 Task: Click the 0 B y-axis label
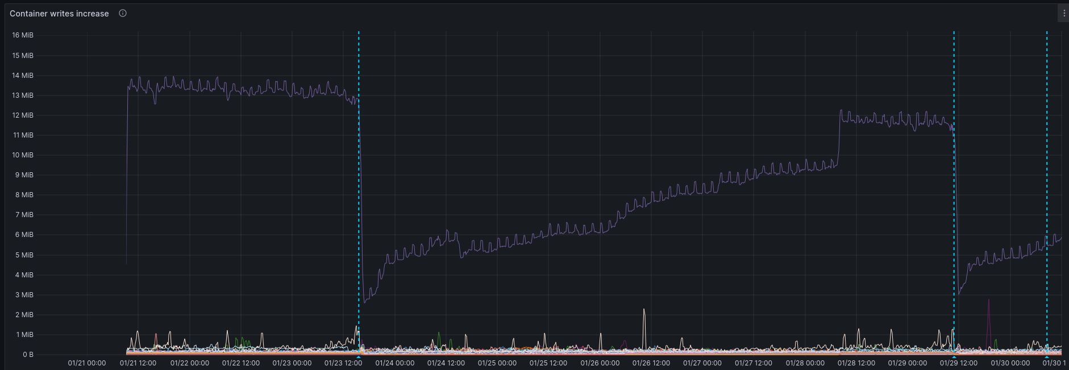(x=28, y=355)
